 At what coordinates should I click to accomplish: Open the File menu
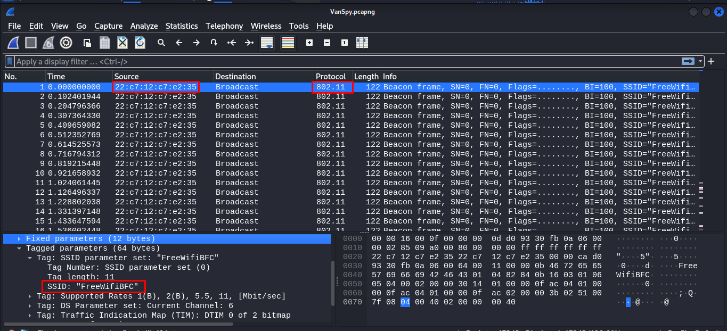pyautogui.click(x=14, y=26)
